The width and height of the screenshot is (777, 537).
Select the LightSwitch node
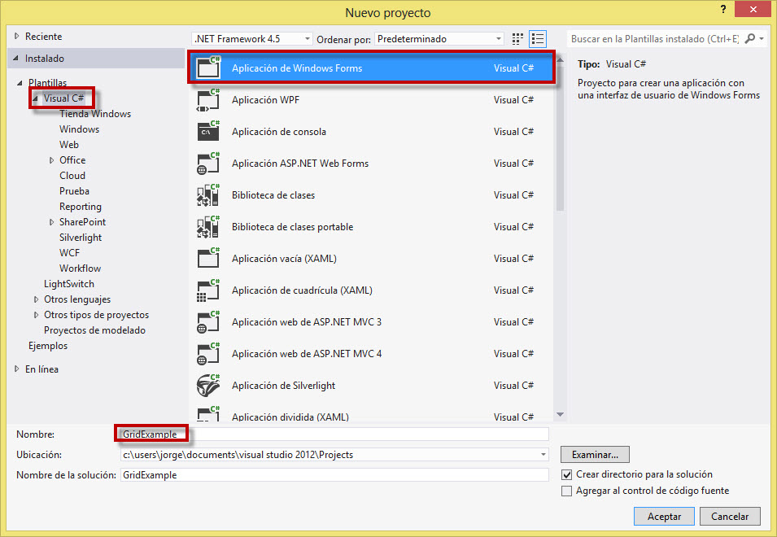[69, 284]
